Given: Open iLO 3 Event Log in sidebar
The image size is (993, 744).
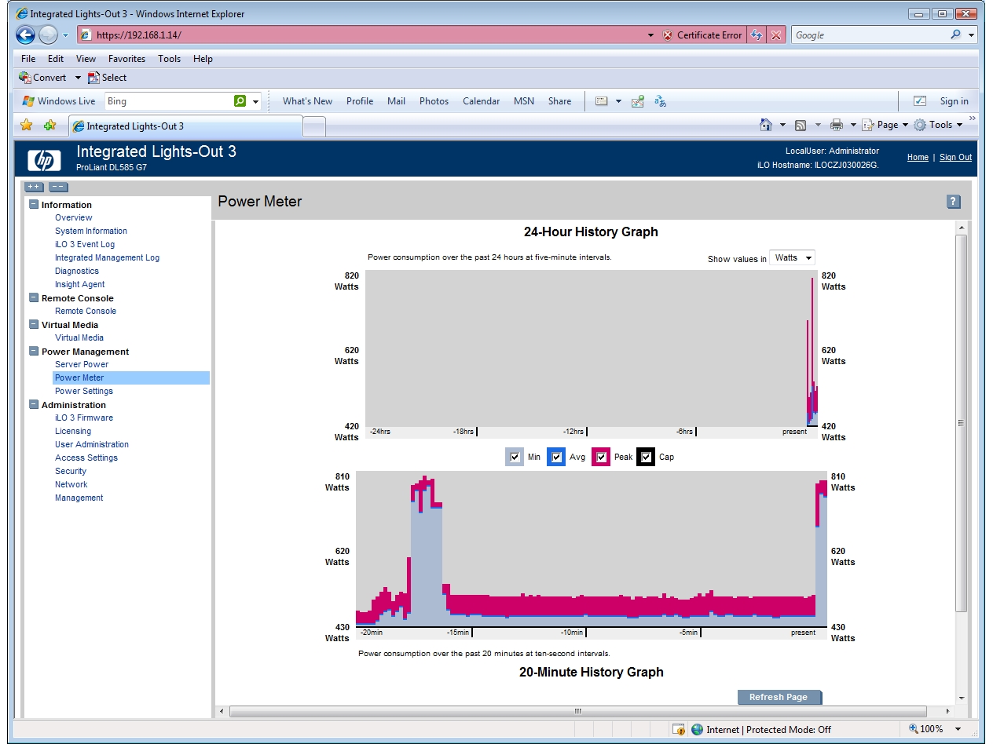Looking at the screenshot, I should (85, 244).
